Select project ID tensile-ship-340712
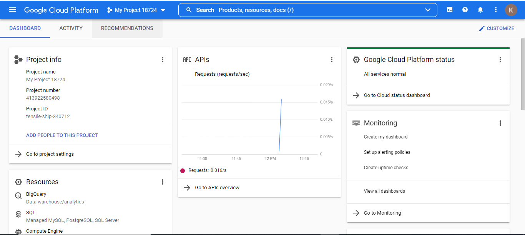This screenshot has width=525, height=235. point(48,117)
